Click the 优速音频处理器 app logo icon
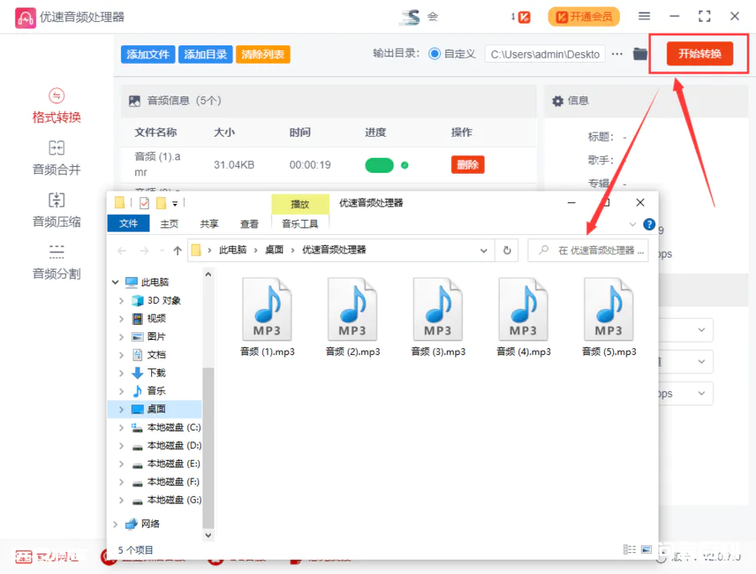This screenshot has width=756, height=574. click(x=25, y=18)
